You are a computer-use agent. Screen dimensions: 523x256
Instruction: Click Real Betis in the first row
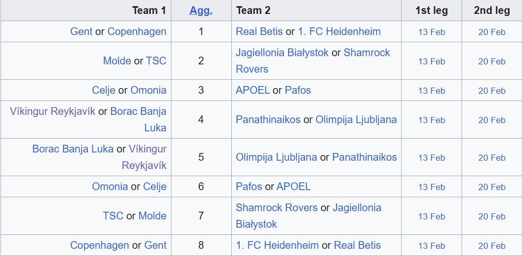259,31
